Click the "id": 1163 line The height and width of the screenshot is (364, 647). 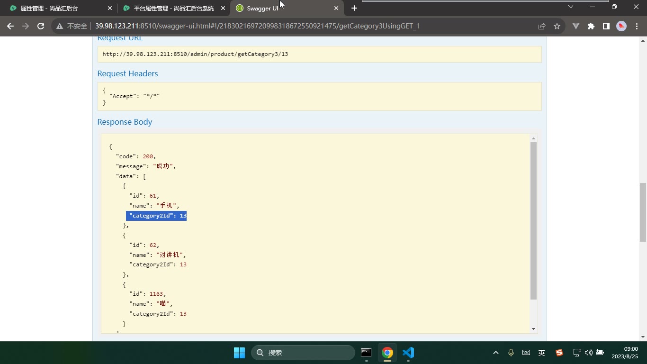click(x=148, y=294)
